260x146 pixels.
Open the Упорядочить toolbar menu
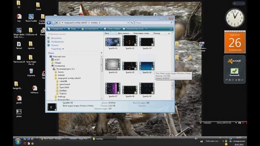pyautogui.click(x=56, y=29)
